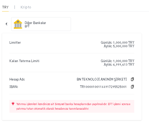Image resolution: width=149 pixels, height=126 pixels.
Task: Click the Hesap Adı label
Action: pos(17,79)
